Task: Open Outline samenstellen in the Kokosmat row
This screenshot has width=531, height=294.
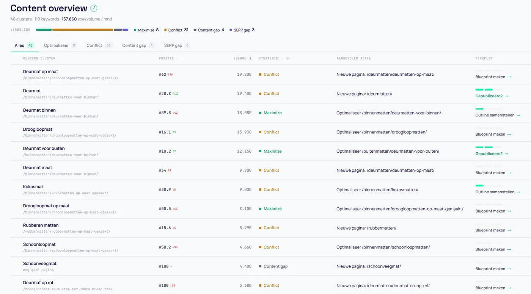Action: pyautogui.click(x=498, y=192)
